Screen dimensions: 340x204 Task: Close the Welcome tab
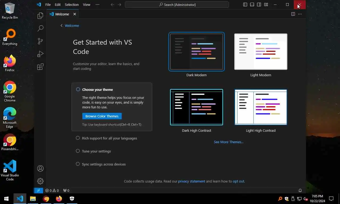[75, 14]
